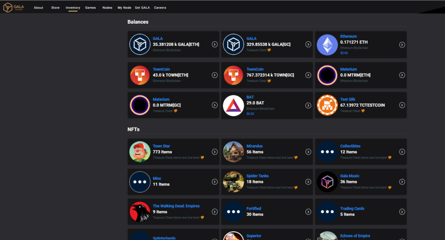Image resolution: width=445 pixels, height=240 pixels.
Task: Click the GALA[ETH] cube coin icon
Action: (140, 44)
